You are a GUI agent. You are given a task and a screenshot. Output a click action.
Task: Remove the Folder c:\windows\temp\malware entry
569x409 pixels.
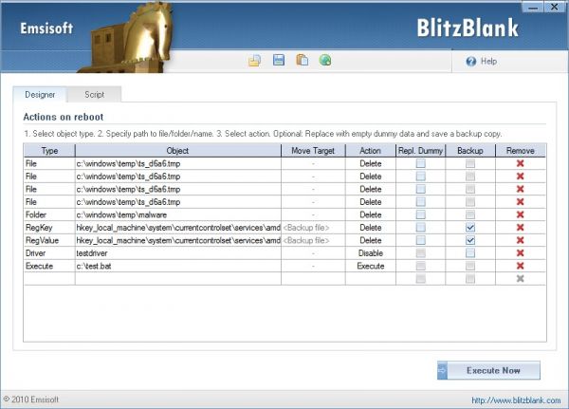(x=519, y=215)
